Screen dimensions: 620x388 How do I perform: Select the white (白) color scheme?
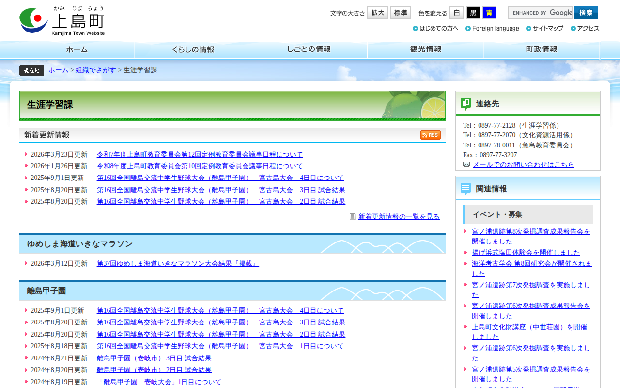[457, 13]
